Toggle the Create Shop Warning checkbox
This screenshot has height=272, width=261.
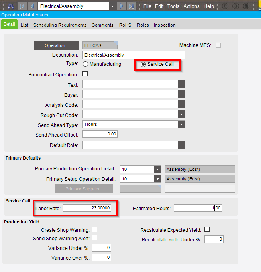[x=94, y=230]
